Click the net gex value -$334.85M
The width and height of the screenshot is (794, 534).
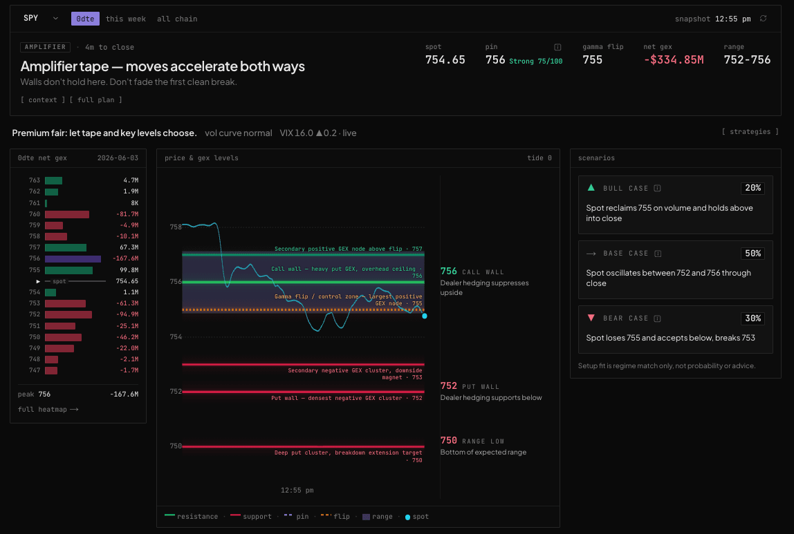point(674,59)
